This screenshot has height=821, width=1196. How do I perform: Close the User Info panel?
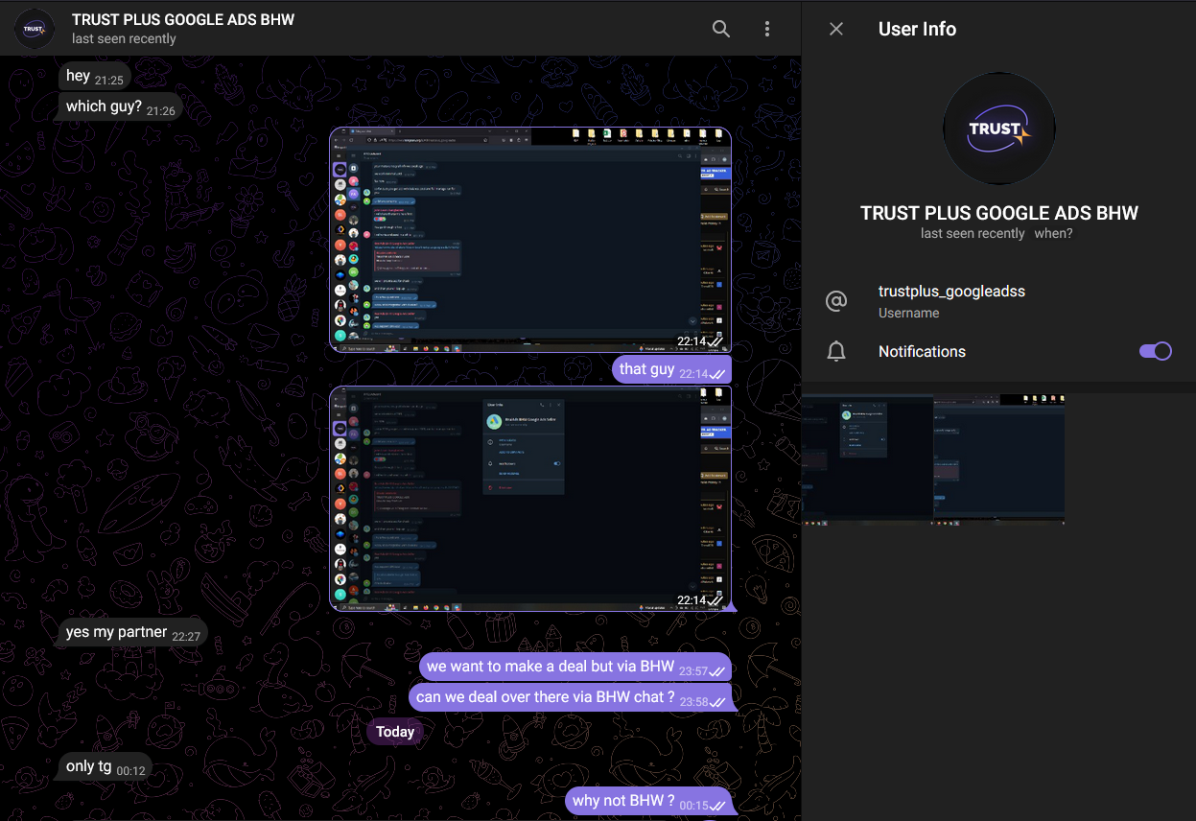[x=836, y=29]
